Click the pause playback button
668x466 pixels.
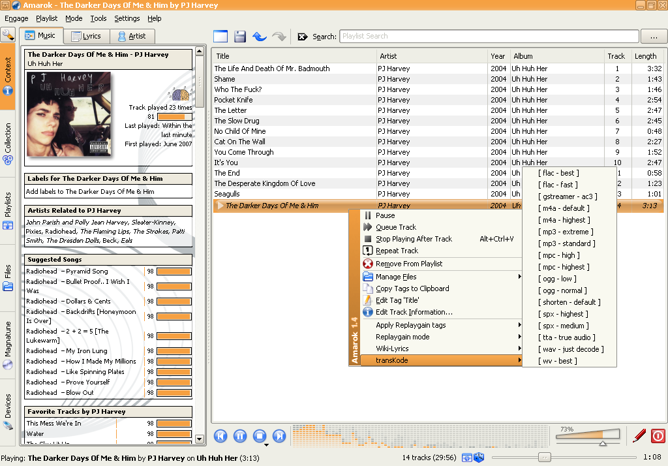(x=240, y=436)
